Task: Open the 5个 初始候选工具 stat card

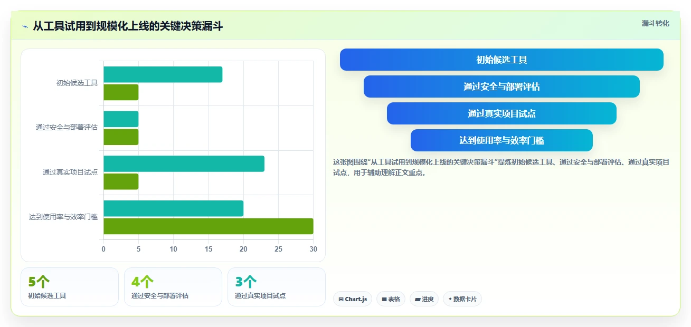Action: click(x=70, y=287)
